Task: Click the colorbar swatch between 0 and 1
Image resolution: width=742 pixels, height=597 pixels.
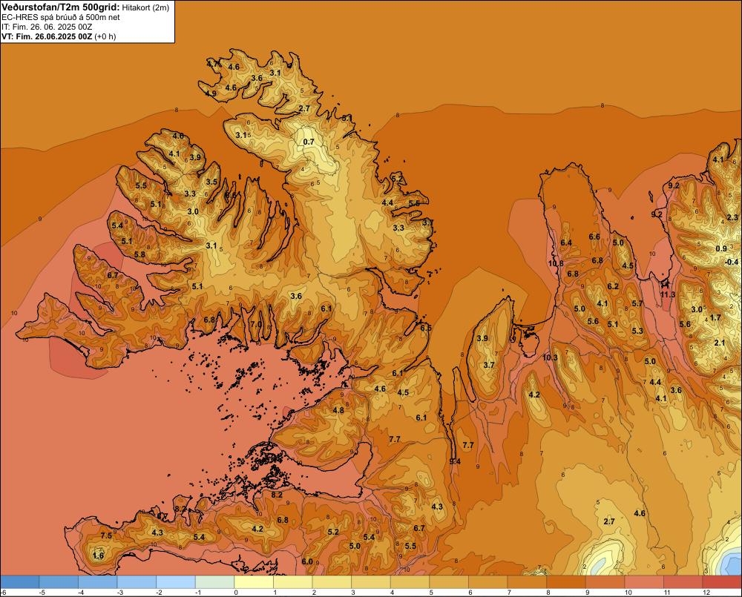Action: coord(254,582)
